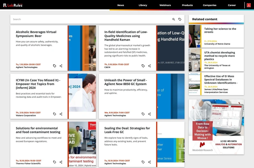Image resolution: width=254 pixels, height=168 pixels.
Task: Go to the Webinars section
Action: coord(165,5)
